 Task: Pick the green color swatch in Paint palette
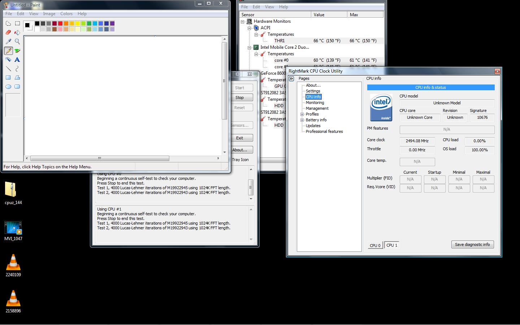[89, 23]
